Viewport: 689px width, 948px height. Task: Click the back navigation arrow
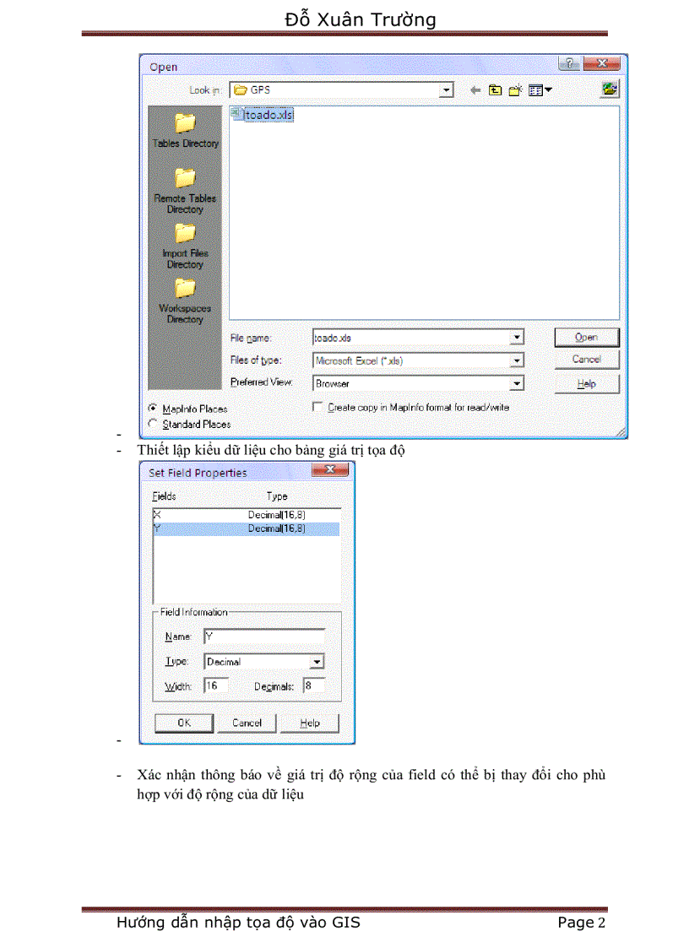475,89
